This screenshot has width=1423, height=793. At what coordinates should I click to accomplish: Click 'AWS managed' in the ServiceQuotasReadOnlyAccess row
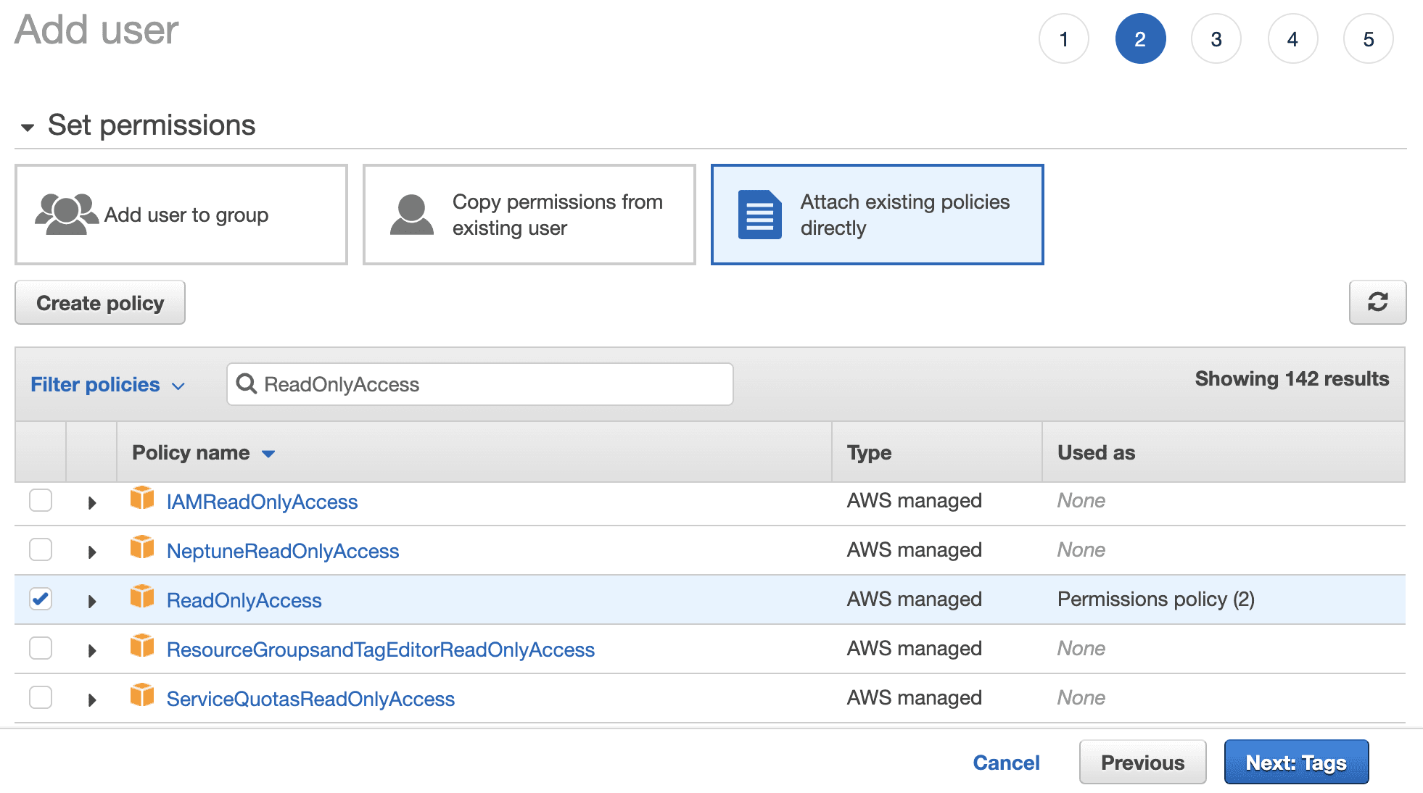[x=914, y=697]
